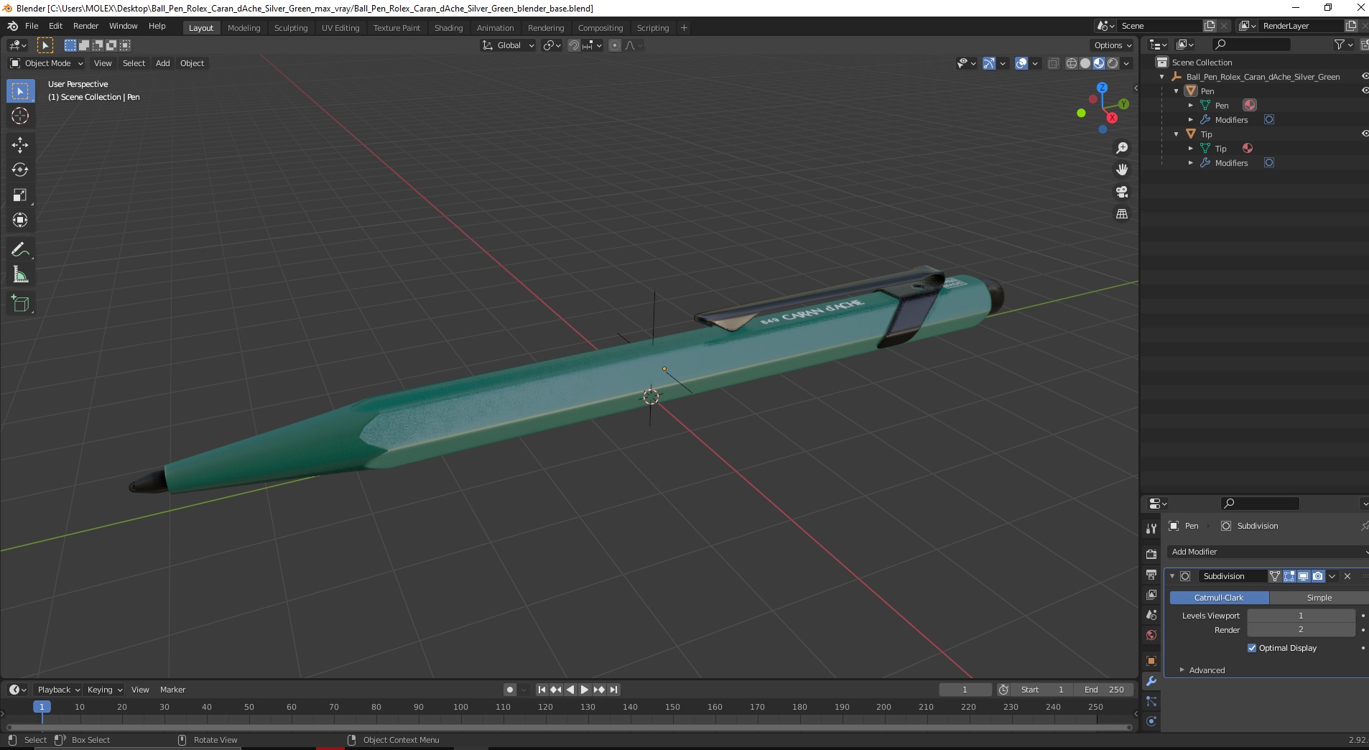The height and width of the screenshot is (750, 1369).
Task: Click the zoom viewport magnifier icon
Action: pyautogui.click(x=1122, y=148)
